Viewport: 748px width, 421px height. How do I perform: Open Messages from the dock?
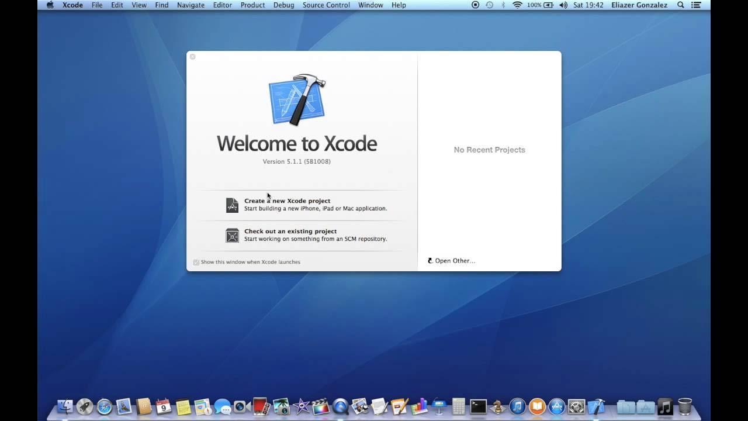point(223,406)
